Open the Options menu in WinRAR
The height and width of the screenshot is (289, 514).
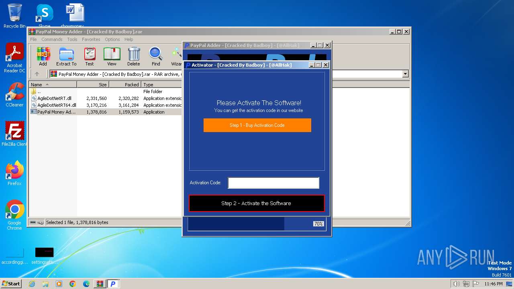(x=112, y=39)
